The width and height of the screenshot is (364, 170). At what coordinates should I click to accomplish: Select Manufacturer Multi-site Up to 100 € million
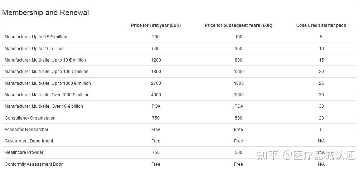(46, 72)
